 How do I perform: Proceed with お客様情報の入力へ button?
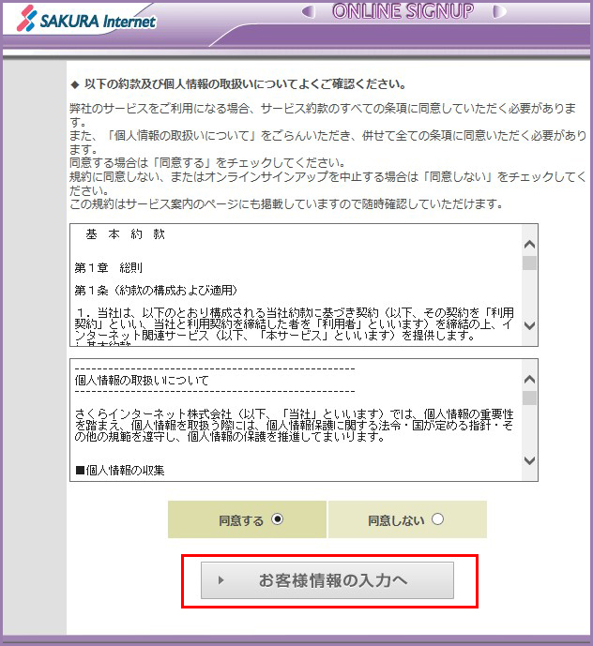(327, 580)
